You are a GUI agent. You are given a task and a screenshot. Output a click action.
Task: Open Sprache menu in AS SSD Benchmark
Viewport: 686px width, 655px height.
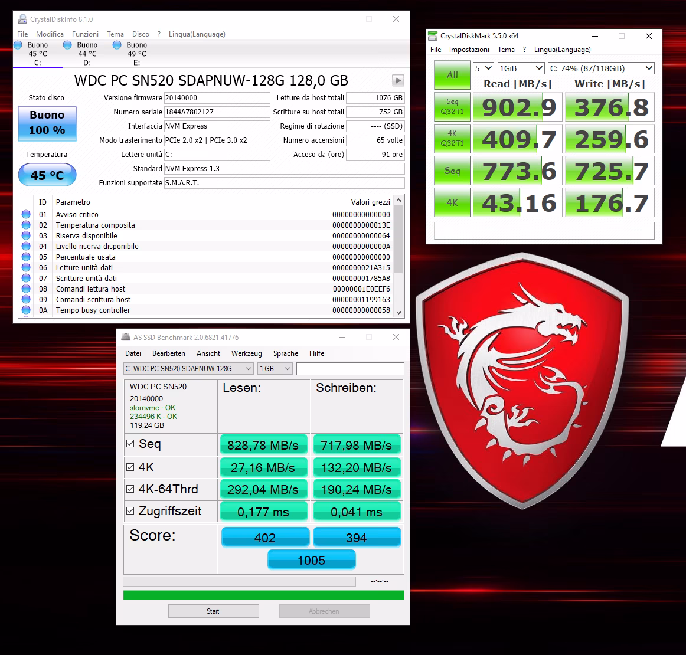click(x=286, y=353)
